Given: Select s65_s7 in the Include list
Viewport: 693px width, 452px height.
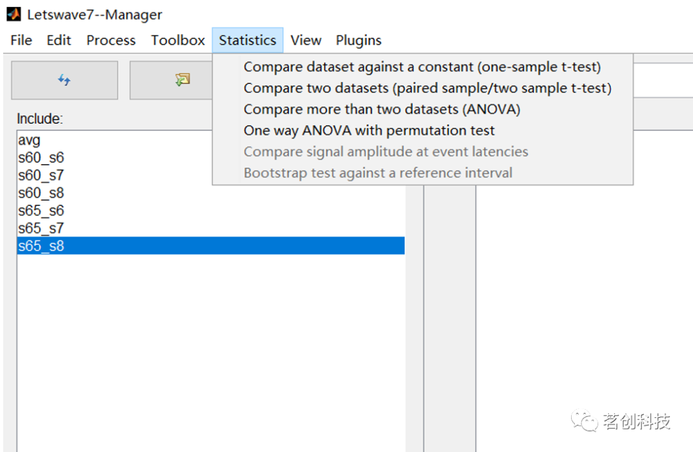Looking at the screenshot, I should 41,228.
